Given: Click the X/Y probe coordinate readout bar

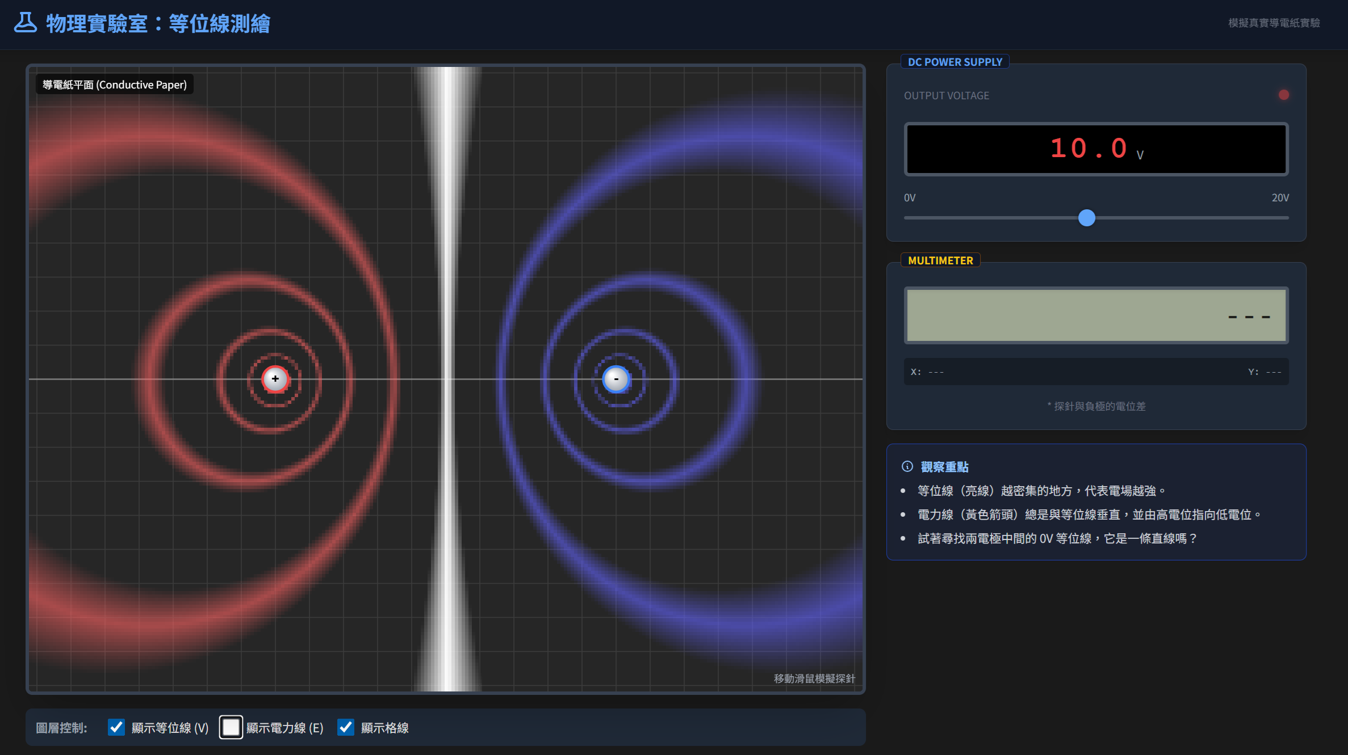Looking at the screenshot, I should pyautogui.click(x=1095, y=372).
